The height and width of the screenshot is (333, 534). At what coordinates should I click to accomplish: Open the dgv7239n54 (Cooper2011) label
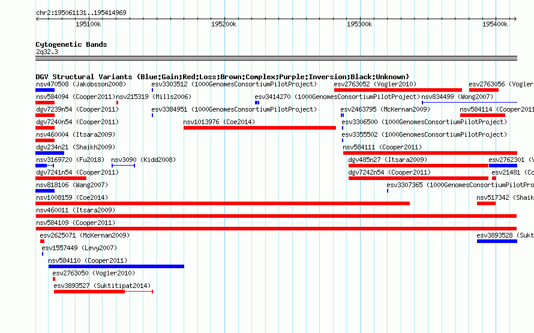[x=77, y=109]
